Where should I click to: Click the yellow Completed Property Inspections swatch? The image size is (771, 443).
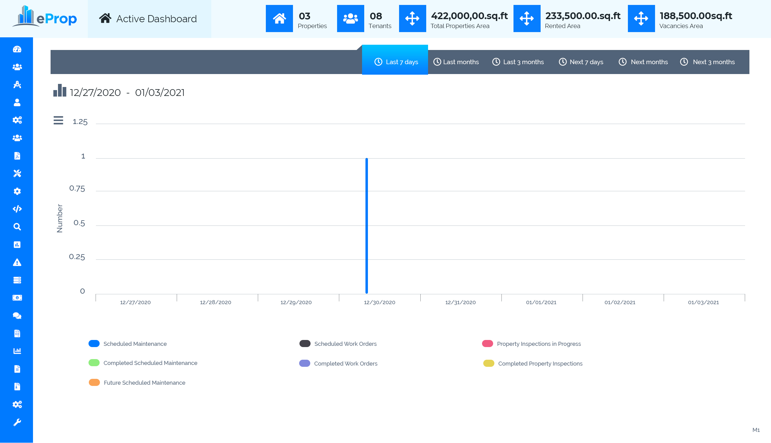489,364
